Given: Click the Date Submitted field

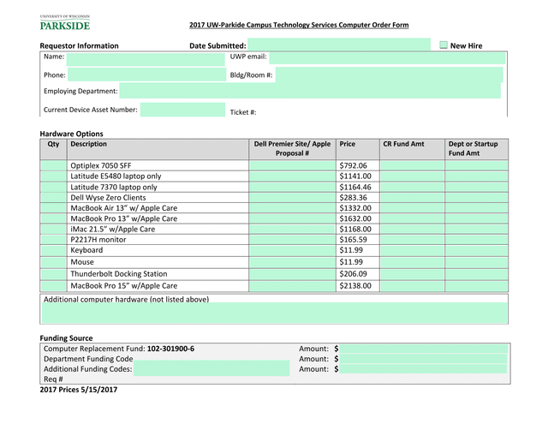Looking at the screenshot, I should (x=338, y=45).
